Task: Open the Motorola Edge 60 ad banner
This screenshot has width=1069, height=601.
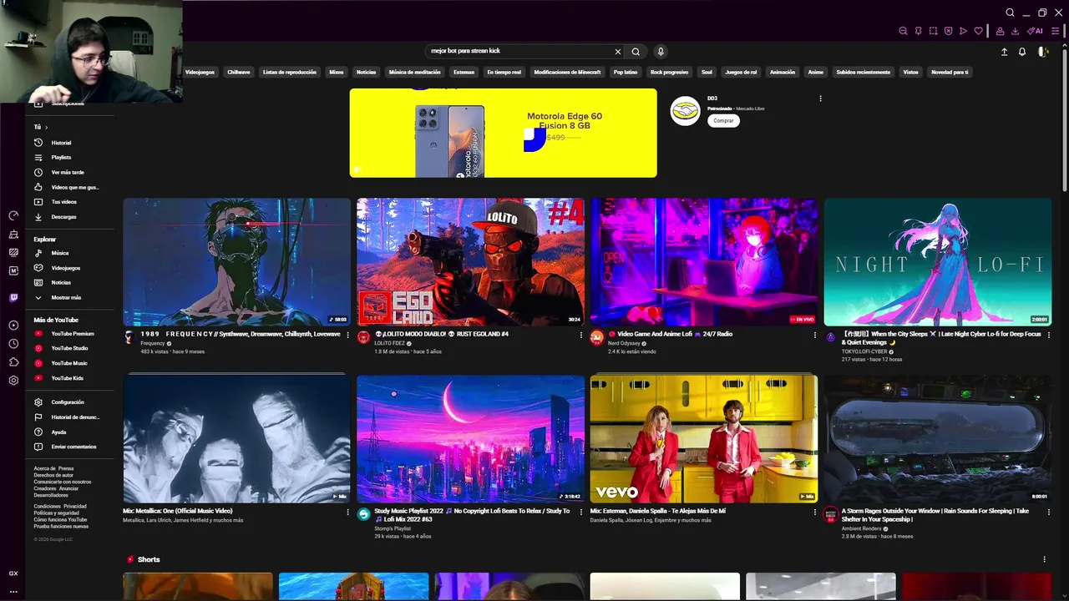Action: [x=503, y=133]
